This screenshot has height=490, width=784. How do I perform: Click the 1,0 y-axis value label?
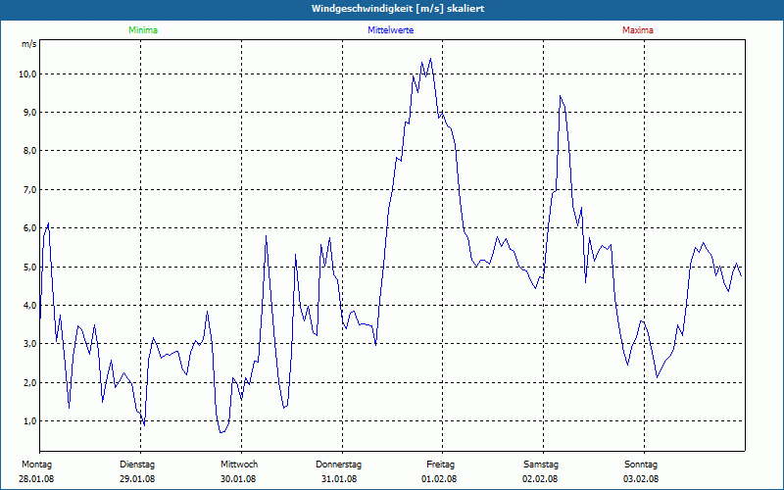30,421
